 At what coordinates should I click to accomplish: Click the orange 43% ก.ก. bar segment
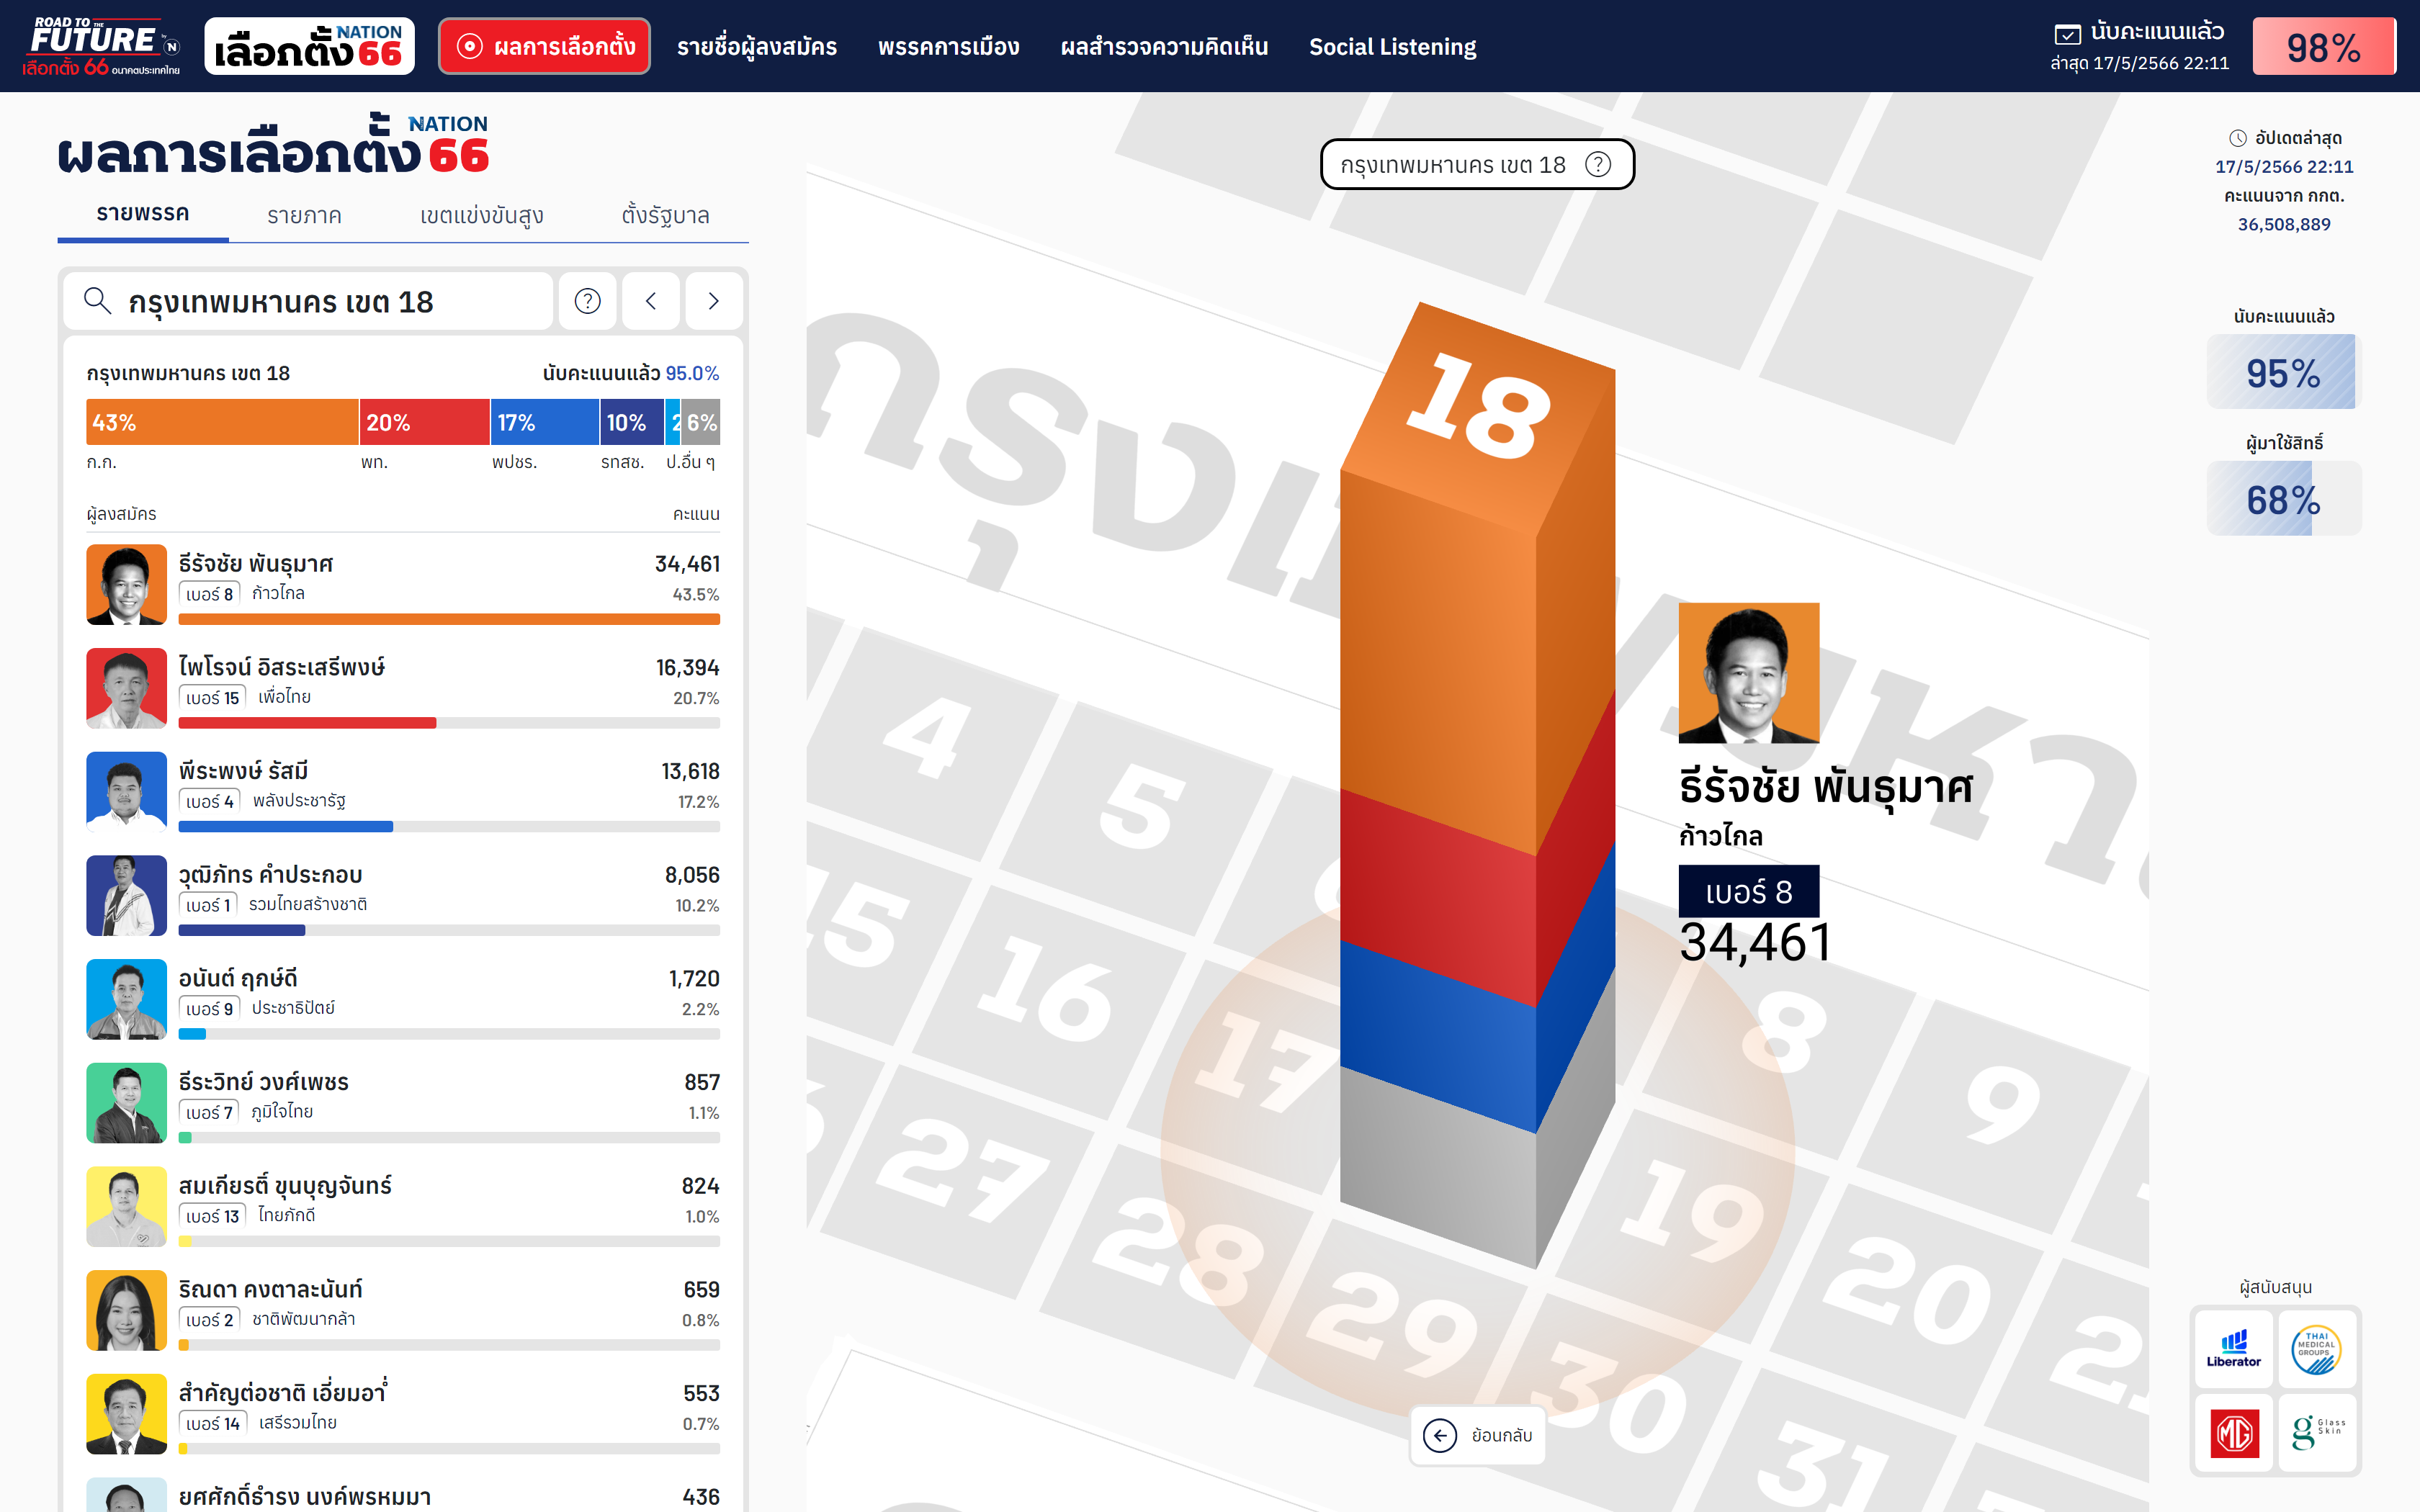coord(222,422)
